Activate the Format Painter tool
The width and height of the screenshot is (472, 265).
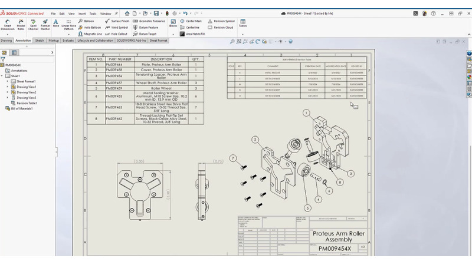pyautogui.click(x=45, y=24)
